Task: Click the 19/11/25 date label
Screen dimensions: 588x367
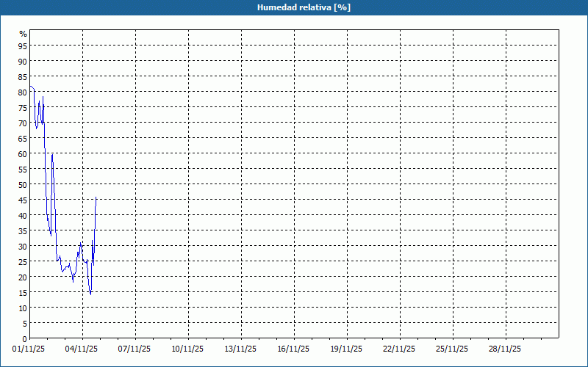Action: pos(346,349)
